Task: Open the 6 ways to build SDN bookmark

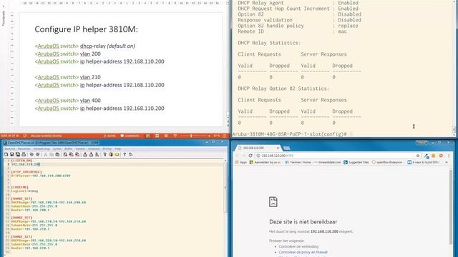Action: tap(423, 162)
